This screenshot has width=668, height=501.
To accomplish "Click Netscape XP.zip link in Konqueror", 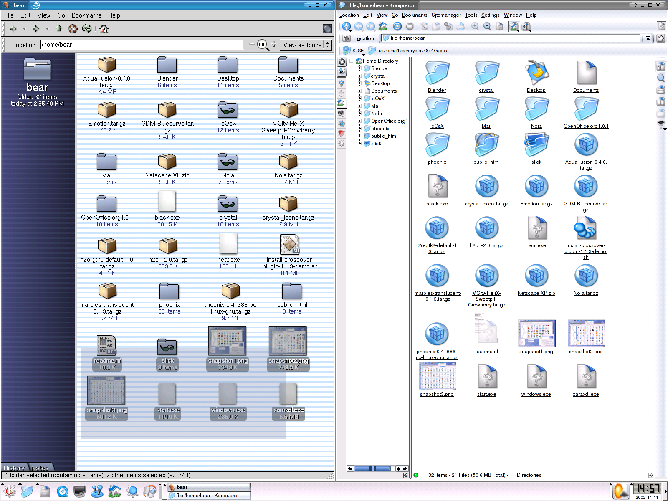I will pyautogui.click(x=536, y=293).
